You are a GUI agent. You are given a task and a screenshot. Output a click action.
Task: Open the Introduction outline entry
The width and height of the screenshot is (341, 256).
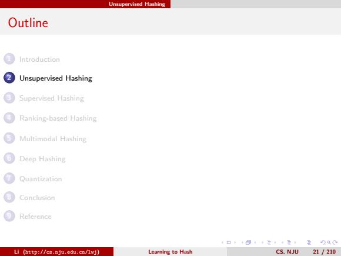39,59
